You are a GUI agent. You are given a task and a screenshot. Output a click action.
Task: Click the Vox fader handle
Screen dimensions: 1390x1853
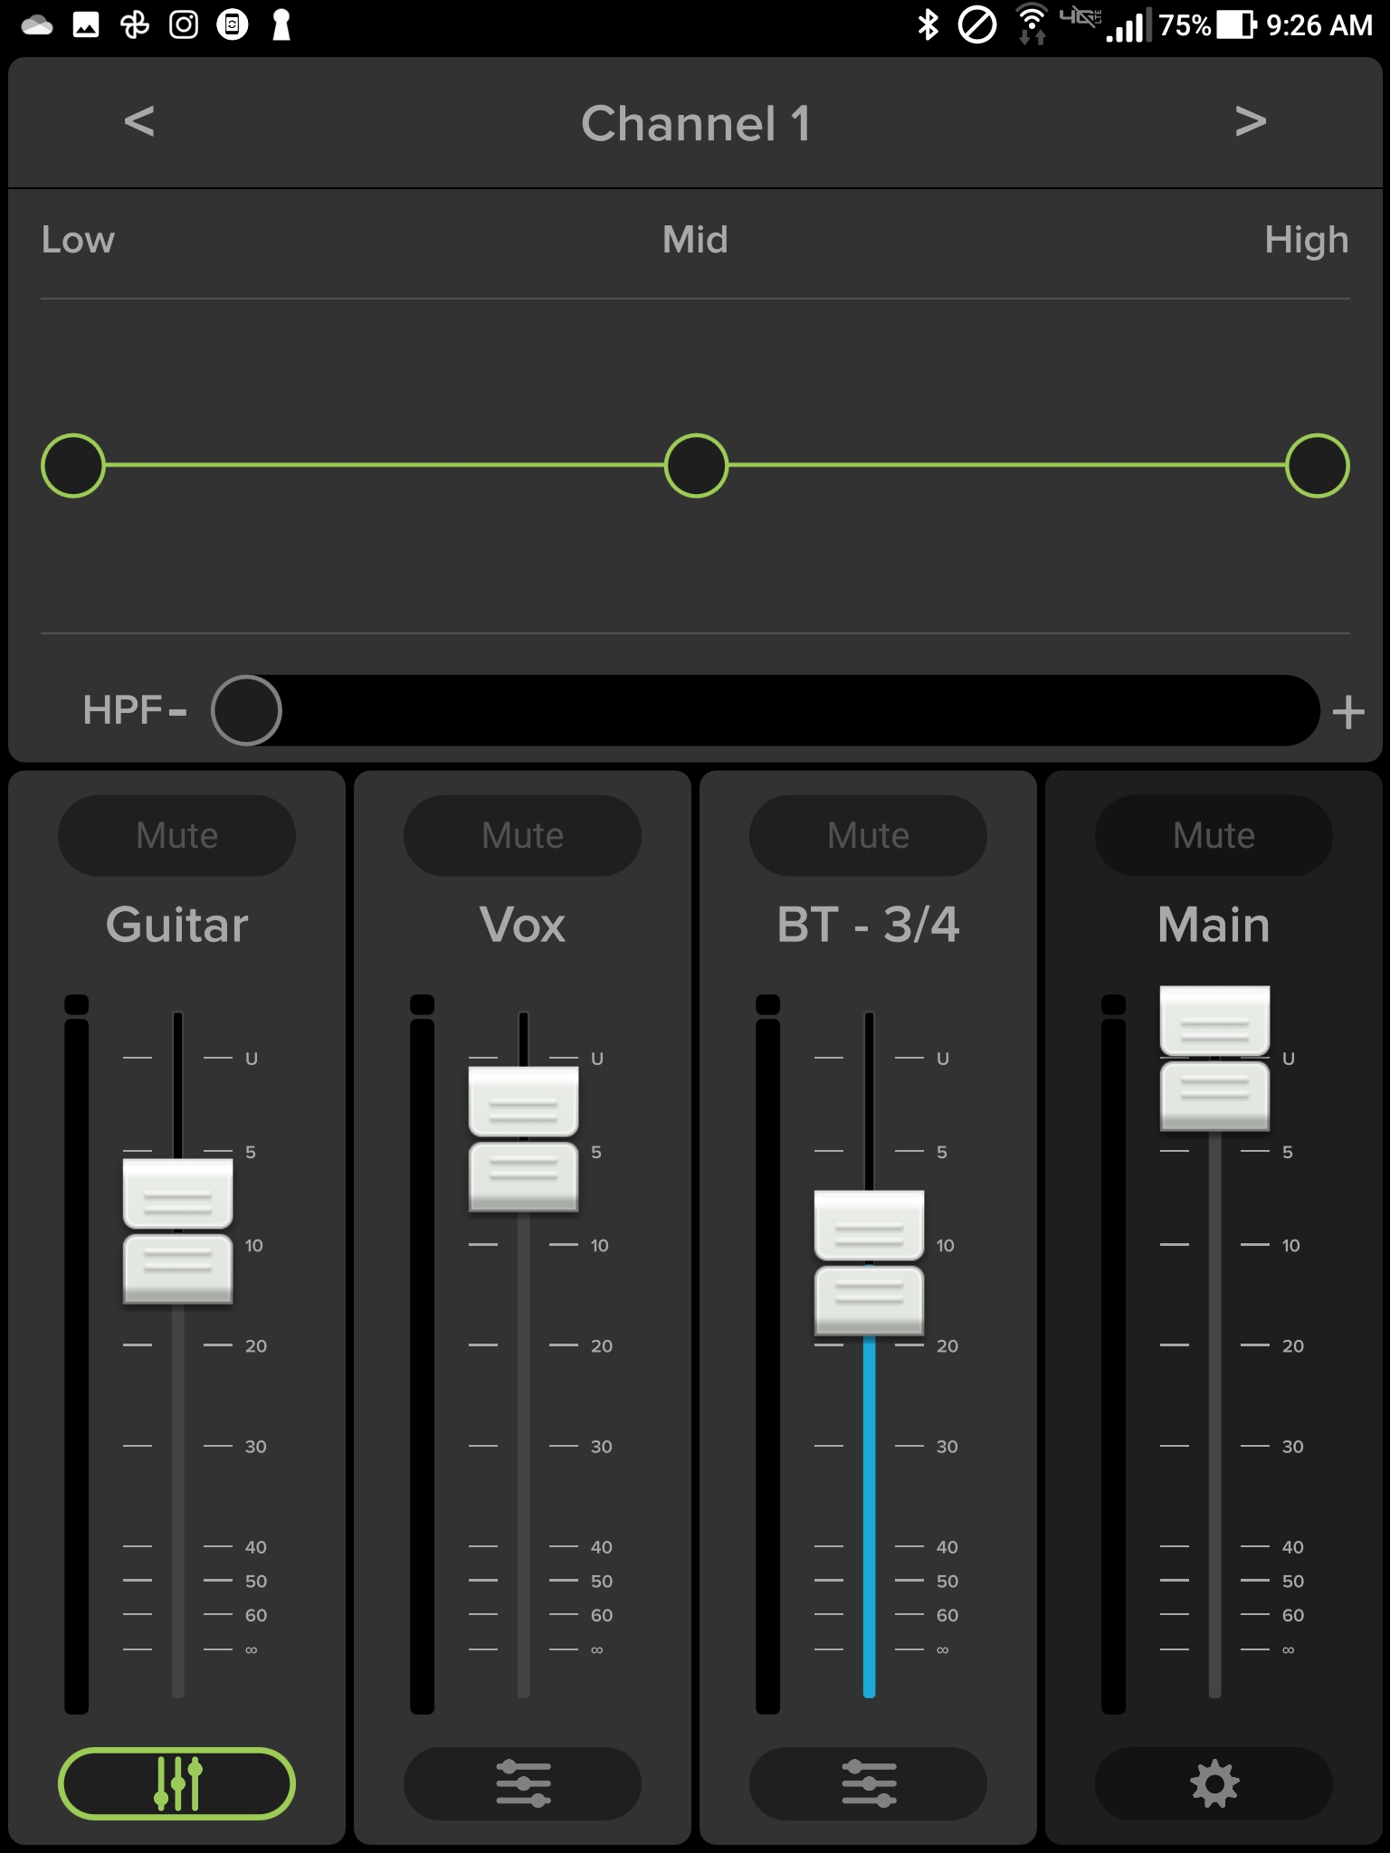pyautogui.click(x=523, y=1139)
